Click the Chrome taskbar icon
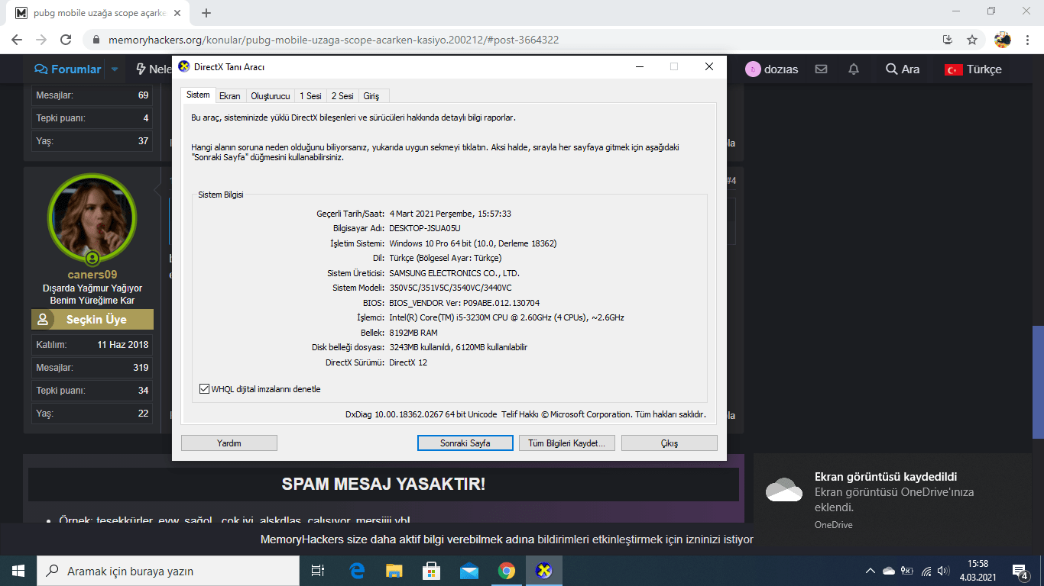Viewport: 1044px width, 586px height. point(506,571)
